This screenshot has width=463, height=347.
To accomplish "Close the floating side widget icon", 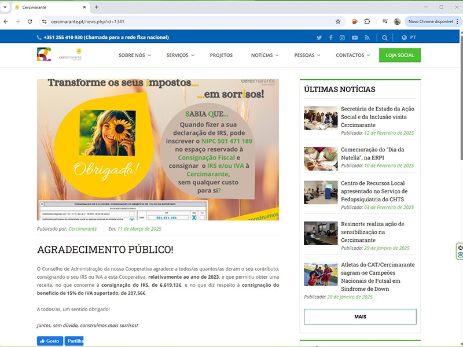I will (460, 248).
